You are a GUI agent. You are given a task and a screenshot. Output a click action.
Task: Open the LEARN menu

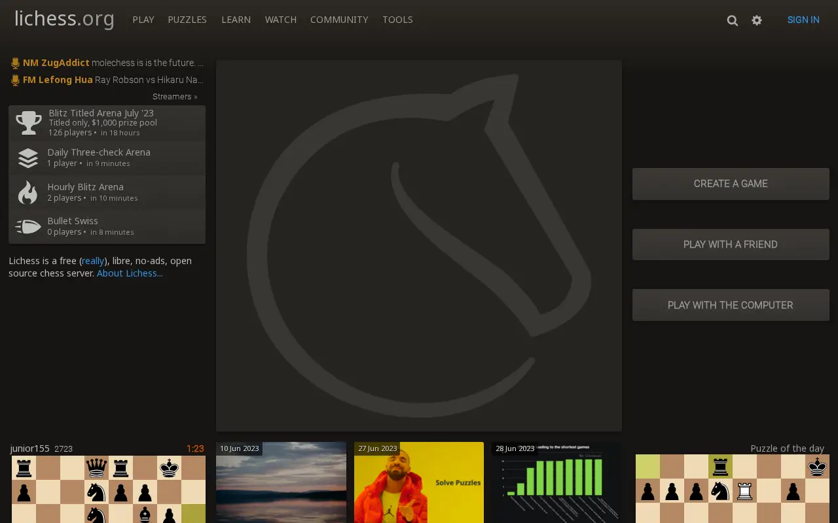236,20
